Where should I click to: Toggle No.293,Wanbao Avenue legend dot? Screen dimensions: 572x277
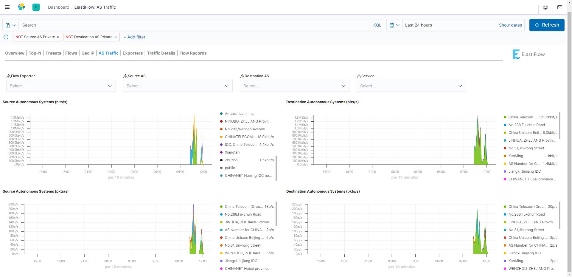click(x=221, y=129)
